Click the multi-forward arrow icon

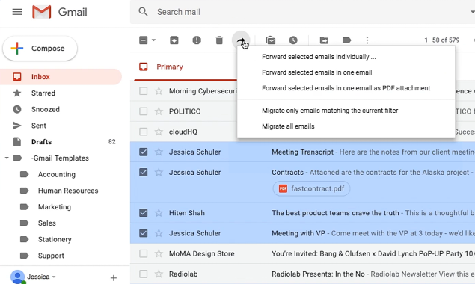pyautogui.click(x=241, y=40)
